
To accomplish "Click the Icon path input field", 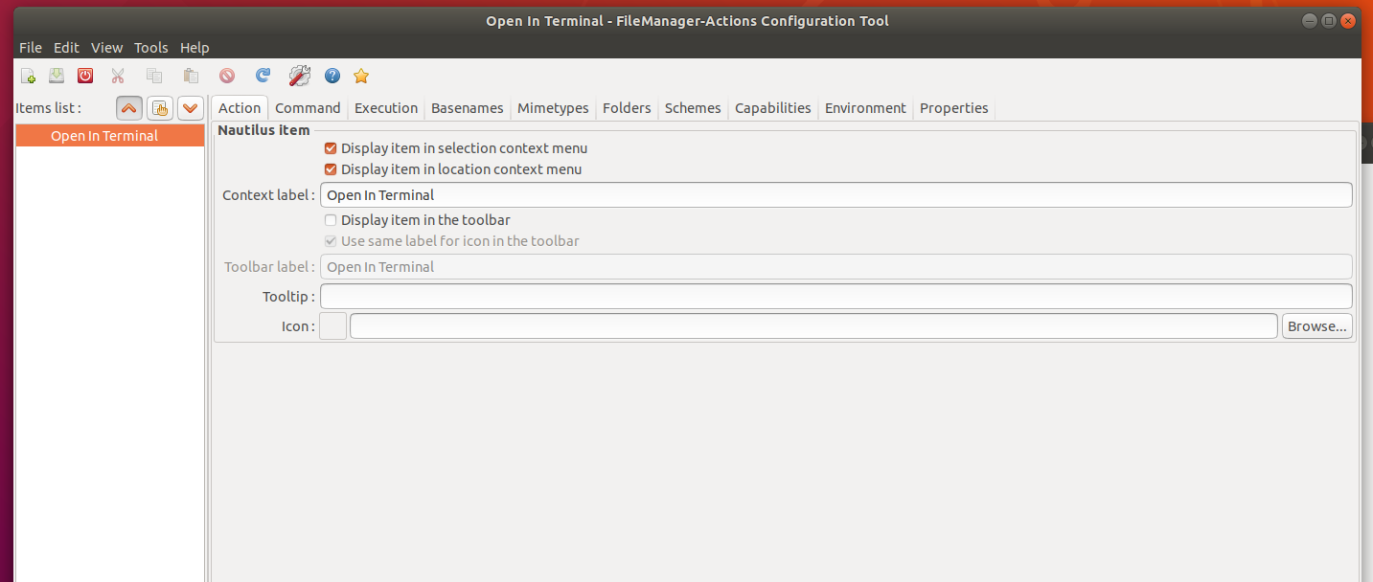I will (x=813, y=326).
